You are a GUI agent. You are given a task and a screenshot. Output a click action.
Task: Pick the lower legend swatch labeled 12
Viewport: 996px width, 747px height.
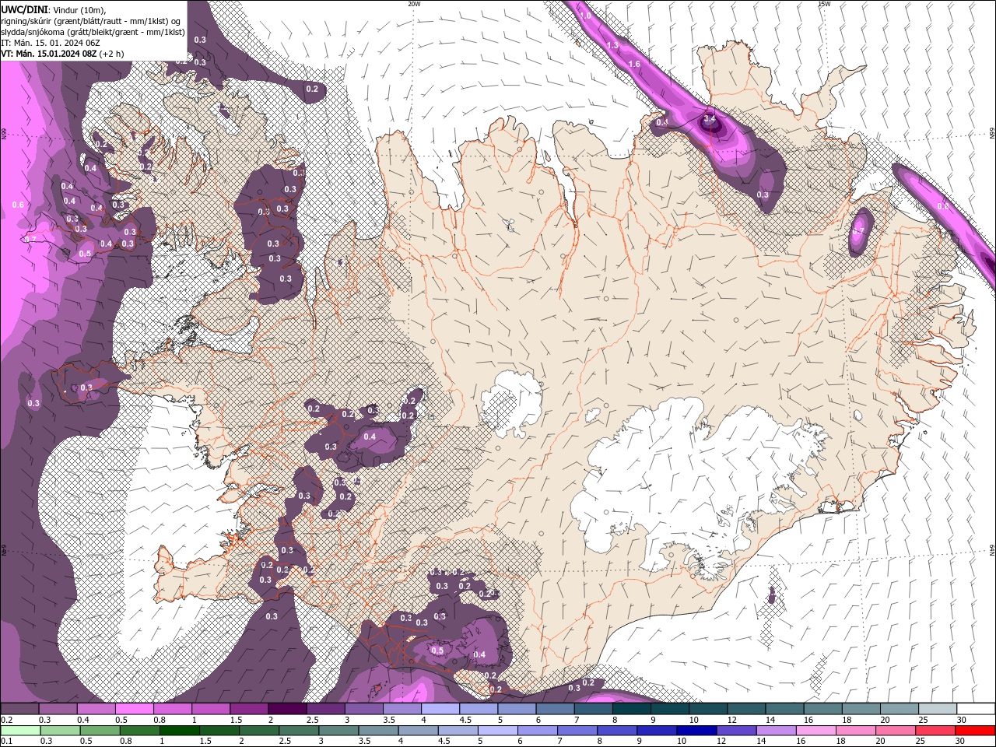coord(737,731)
